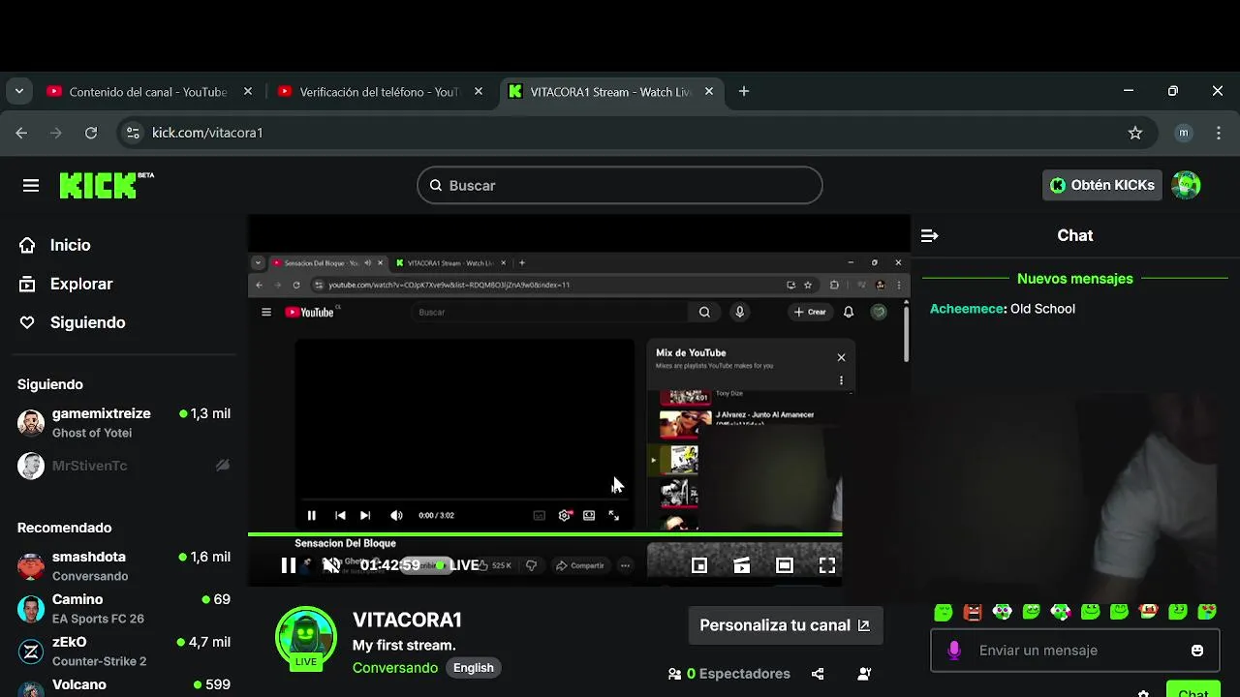This screenshot has width=1240, height=697.
Task: Open the emoji picker in chat box
Action: 1197,651
